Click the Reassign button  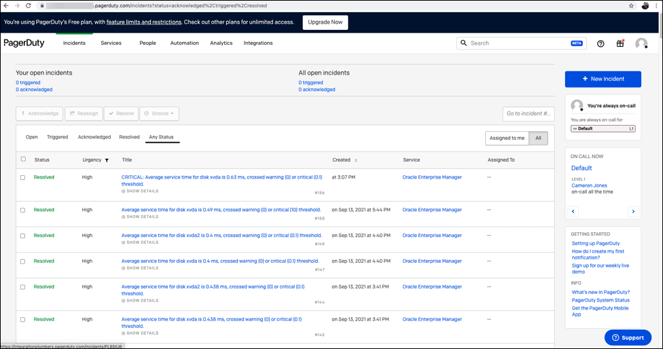(84, 113)
